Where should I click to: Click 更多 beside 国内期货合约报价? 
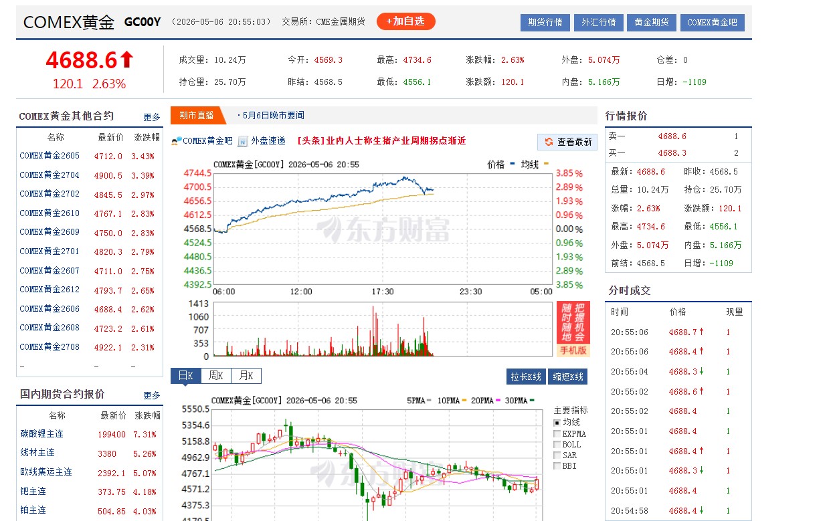[x=152, y=395]
